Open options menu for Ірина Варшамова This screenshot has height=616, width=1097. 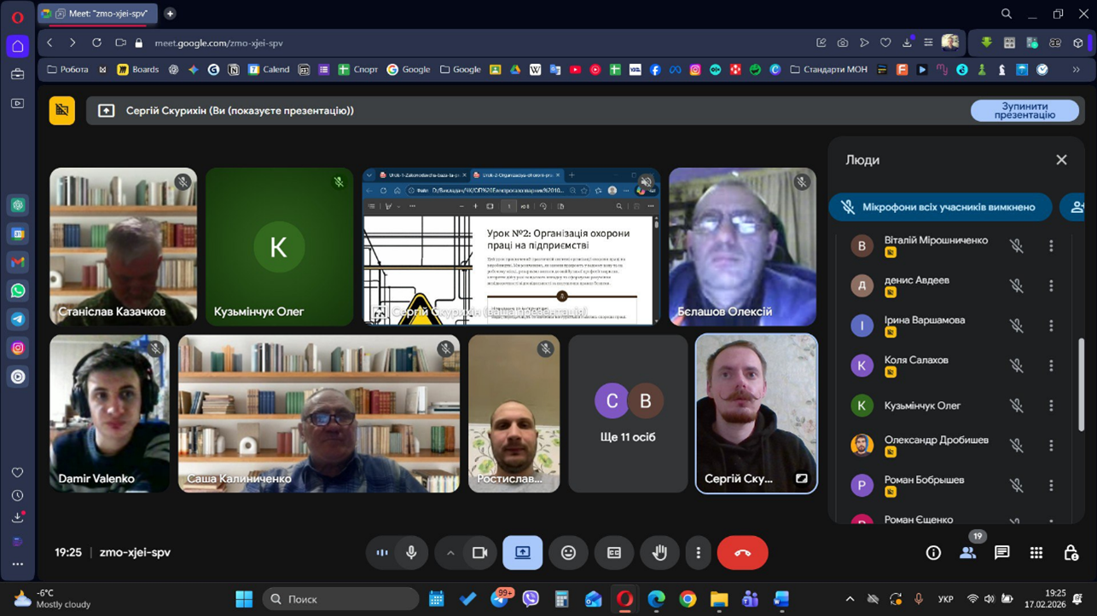[1051, 325]
